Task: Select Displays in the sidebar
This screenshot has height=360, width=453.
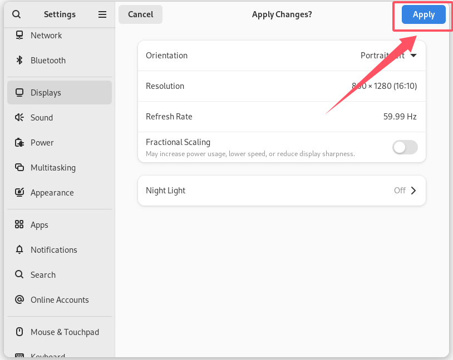Action: (x=60, y=93)
